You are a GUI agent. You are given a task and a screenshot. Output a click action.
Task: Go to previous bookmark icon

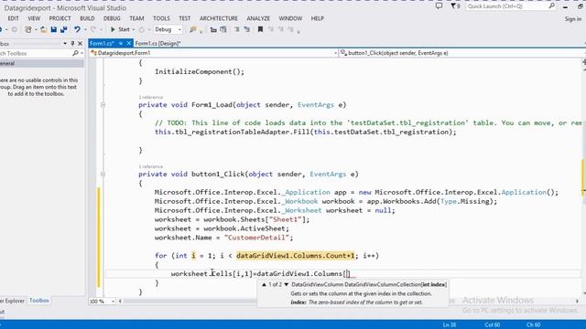point(271,29)
